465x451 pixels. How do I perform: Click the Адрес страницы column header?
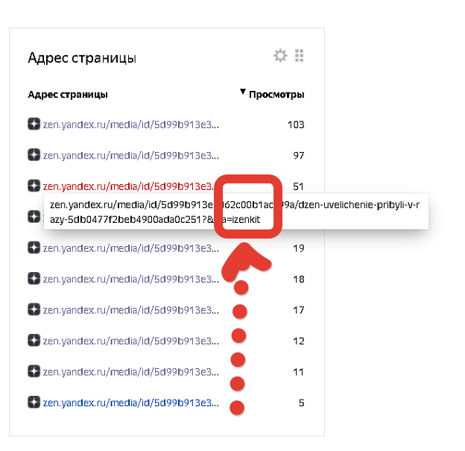(68, 95)
